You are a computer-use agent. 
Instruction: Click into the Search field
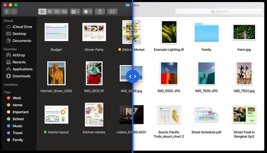[x=219, y=11]
